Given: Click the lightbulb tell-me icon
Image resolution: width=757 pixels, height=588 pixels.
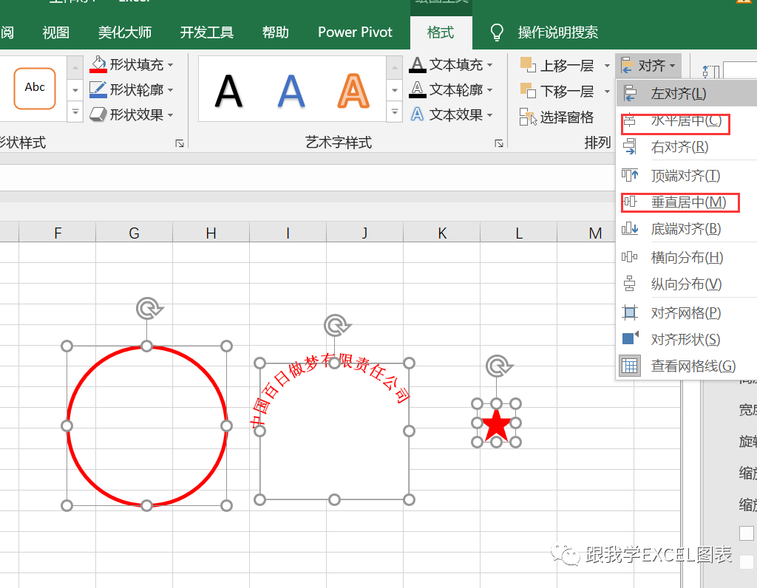Looking at the screenshot, I should (x=497, y=33).
